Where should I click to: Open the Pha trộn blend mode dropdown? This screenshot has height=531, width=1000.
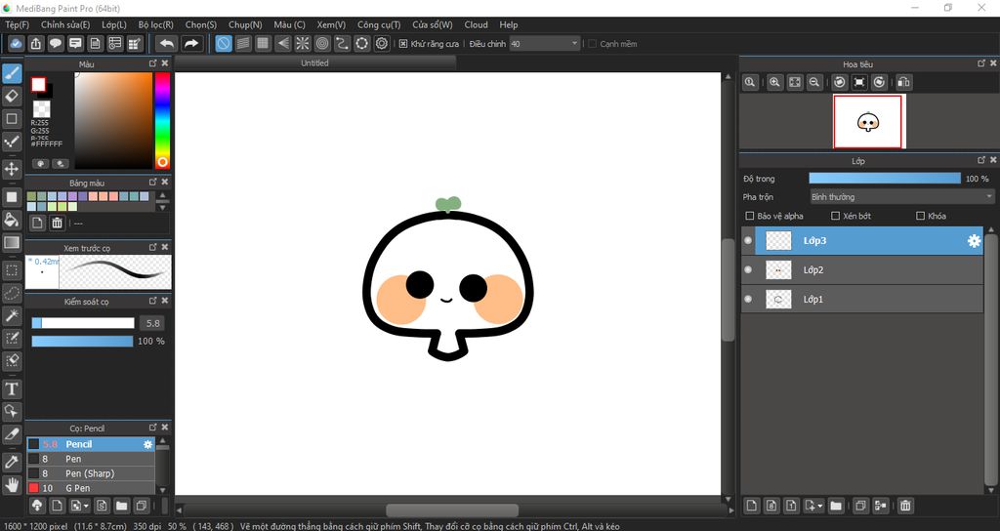[x=901, y=197]
